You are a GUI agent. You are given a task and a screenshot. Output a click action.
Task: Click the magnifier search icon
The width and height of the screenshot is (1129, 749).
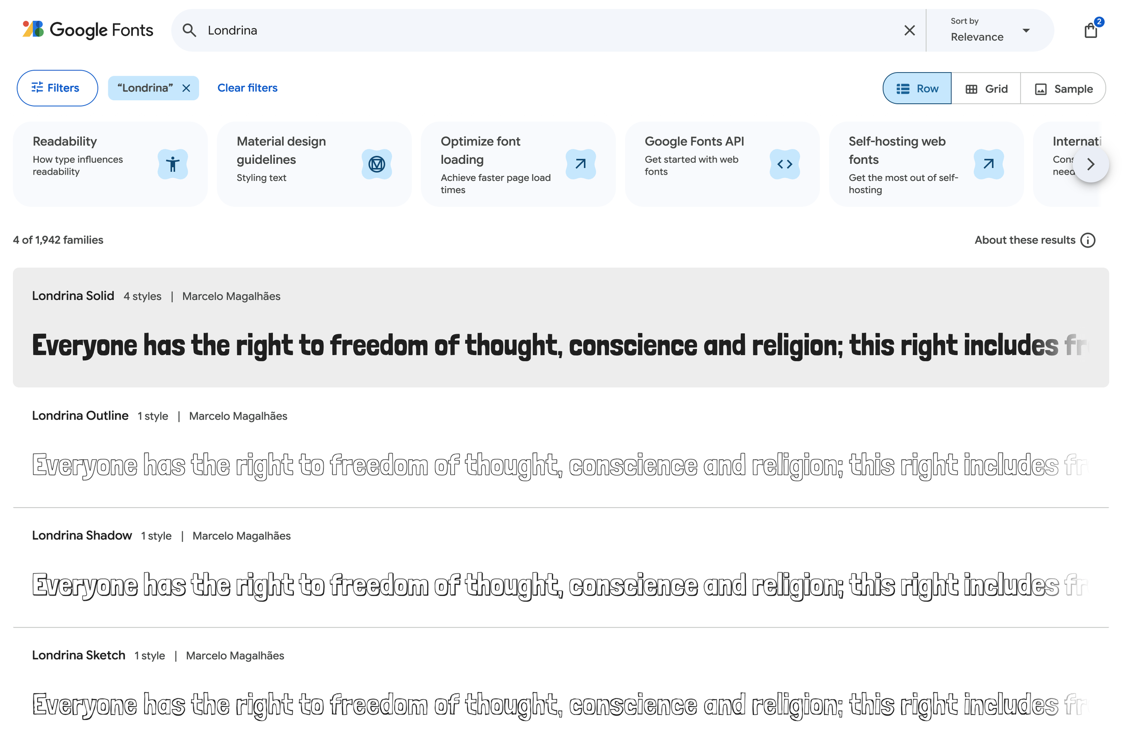click(x=189, y=31)
